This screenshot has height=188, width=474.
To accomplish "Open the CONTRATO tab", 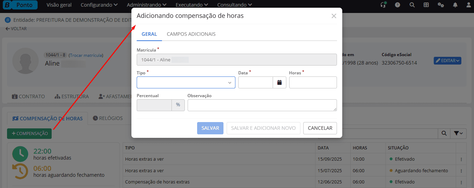I will click(x=28, y=96).
